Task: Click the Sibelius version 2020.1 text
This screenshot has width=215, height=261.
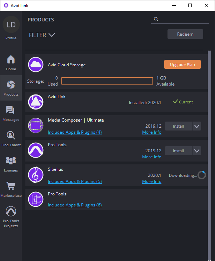Action: point(155,175)
